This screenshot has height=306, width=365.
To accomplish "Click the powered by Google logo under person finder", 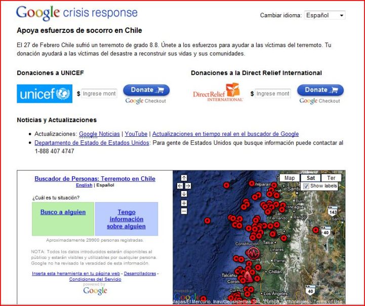I will pos(95,291).
